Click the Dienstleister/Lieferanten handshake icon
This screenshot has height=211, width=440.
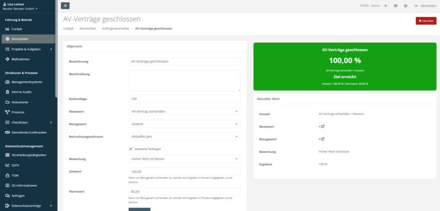[x=7, y=132]
